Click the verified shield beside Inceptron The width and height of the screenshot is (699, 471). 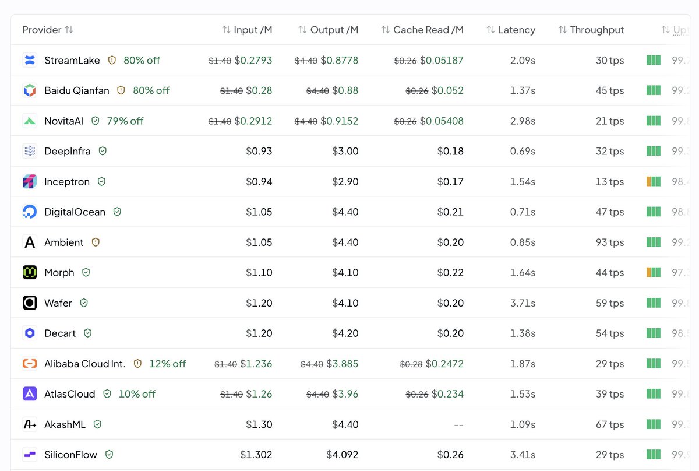101,181
